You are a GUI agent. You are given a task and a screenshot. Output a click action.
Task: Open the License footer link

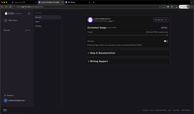click(x=152, y=110)
